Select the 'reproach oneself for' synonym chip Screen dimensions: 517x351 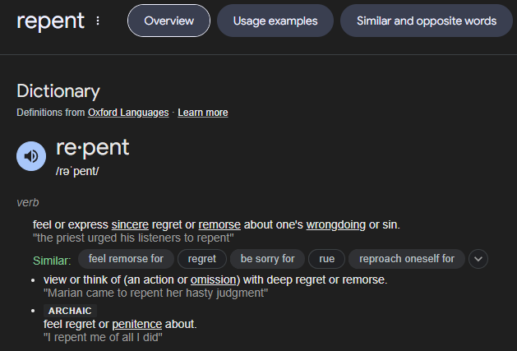point(407,259)
